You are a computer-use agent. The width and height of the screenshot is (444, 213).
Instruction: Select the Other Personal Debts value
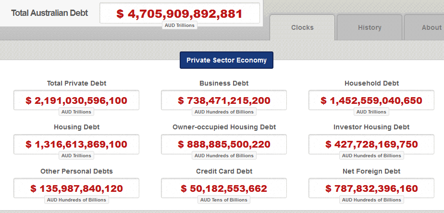coord(76,188)
